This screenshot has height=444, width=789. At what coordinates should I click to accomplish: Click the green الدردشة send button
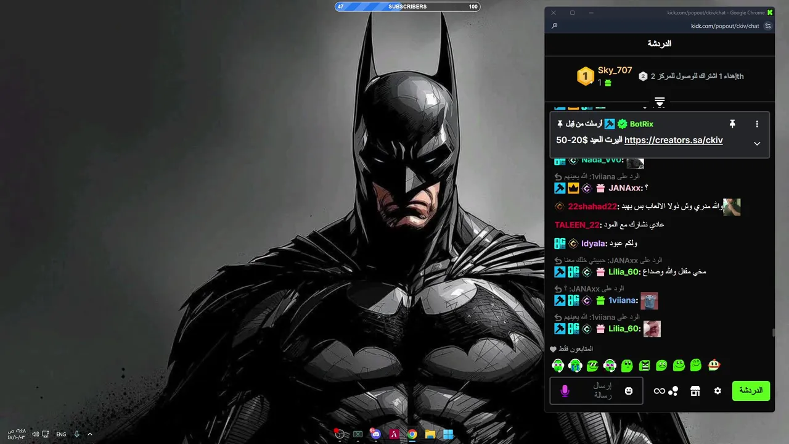pos(751,391)
